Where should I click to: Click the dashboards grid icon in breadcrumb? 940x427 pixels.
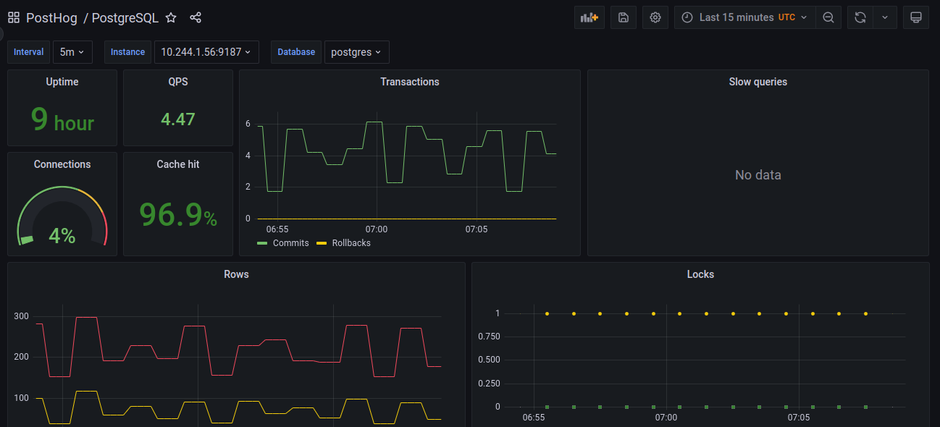pos(13,17)
